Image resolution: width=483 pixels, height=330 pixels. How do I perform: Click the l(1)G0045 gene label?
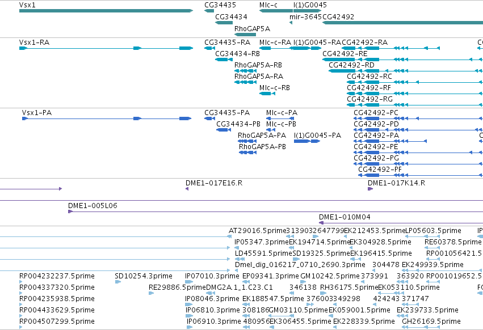pos(310,5)
